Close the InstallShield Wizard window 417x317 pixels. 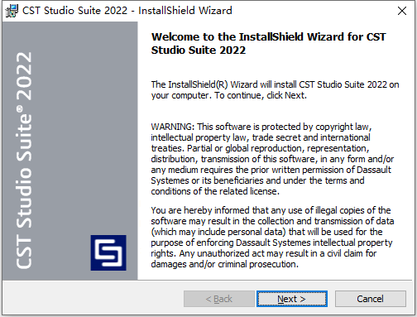point(402,11)
